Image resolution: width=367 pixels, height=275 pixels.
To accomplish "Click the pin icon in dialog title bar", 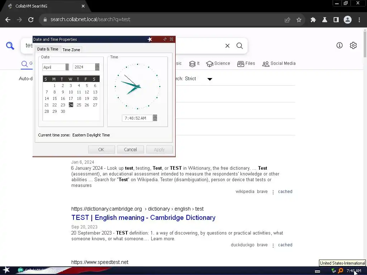I will coord(165,39).
